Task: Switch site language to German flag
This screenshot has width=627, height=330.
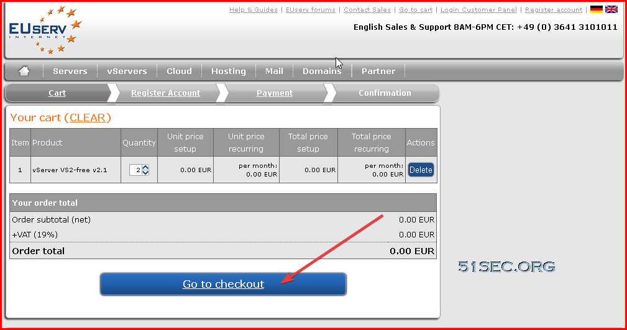Action: (x=596, y=9)
